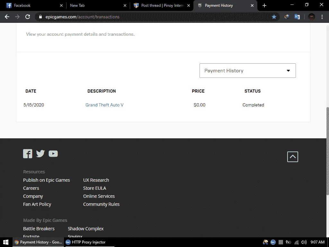Click the bookmark star icon
This screenshot has height=247, width=329.
(274, 17)
